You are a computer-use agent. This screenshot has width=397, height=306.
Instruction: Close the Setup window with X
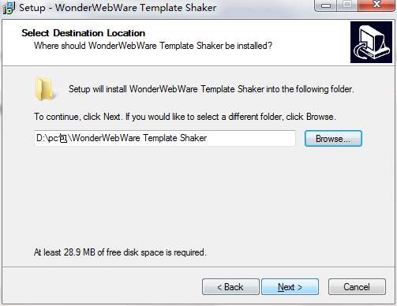coord(377,5)
